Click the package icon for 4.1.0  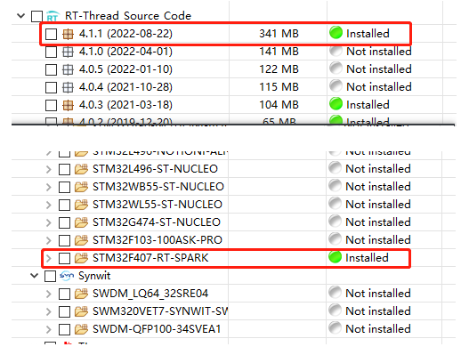68,52
